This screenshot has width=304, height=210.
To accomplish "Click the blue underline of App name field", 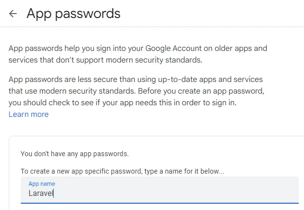I will (160, 203).
